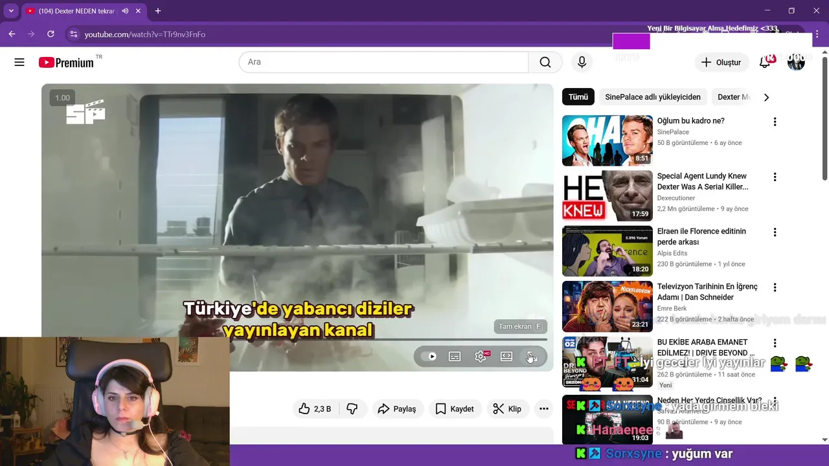
Task: Select the Dexter chip
Action: 734,97
